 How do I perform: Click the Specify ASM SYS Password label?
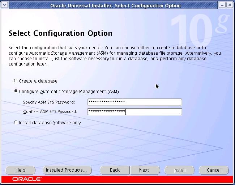(49, 102)
